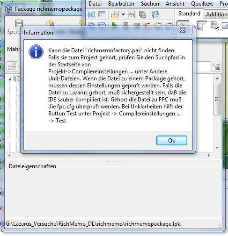Click the Toggle Form/Unit icon
This screenshot has height=236, width=228.
tap(155, 14)
